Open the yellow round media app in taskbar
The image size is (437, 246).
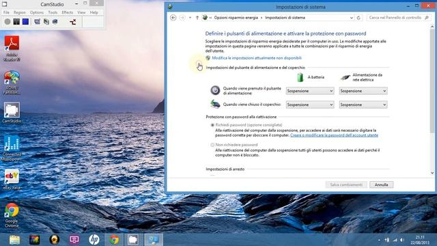tap(55, 240)
